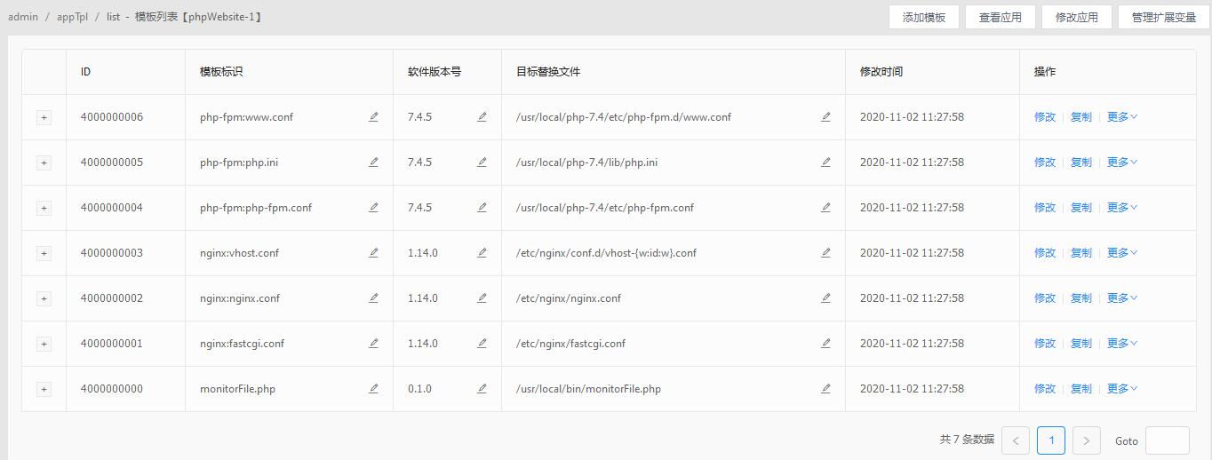The width and height of the screenshot is (1212, 460).
Task: Open 更多 dropdown for nginx:nginx.conf row
Action: [x=1121, y=298]
